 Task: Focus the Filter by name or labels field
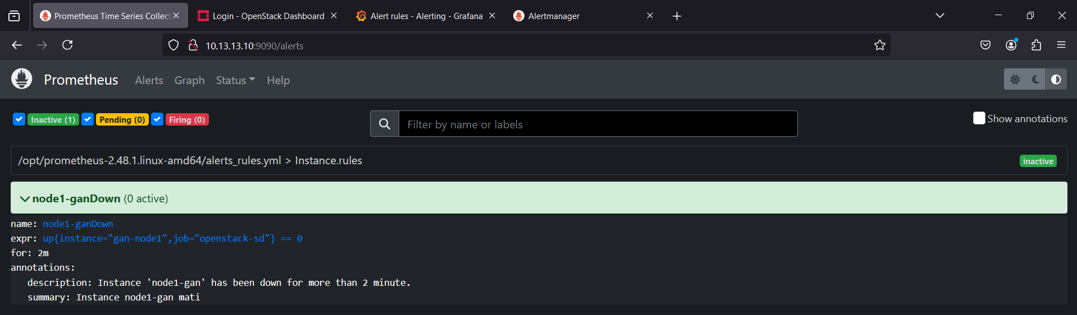click(597, 124)
